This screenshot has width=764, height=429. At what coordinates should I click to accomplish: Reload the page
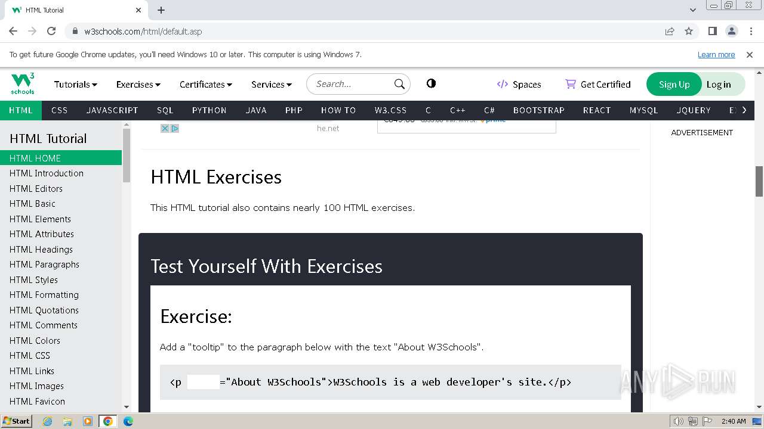point(51,31)
